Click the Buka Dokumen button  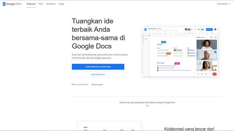pos(98,75)
